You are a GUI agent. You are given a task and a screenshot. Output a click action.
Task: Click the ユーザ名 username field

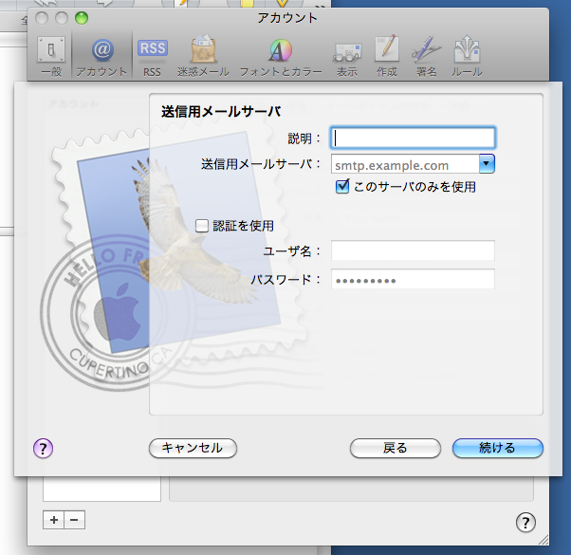pyautogui.click(x=413, y=250)
